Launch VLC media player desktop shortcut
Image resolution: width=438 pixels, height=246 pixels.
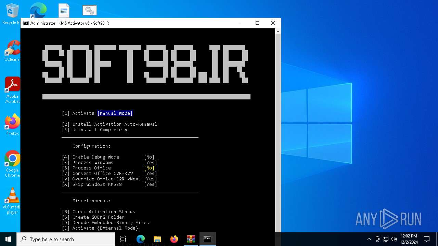(x=12, y=201)
